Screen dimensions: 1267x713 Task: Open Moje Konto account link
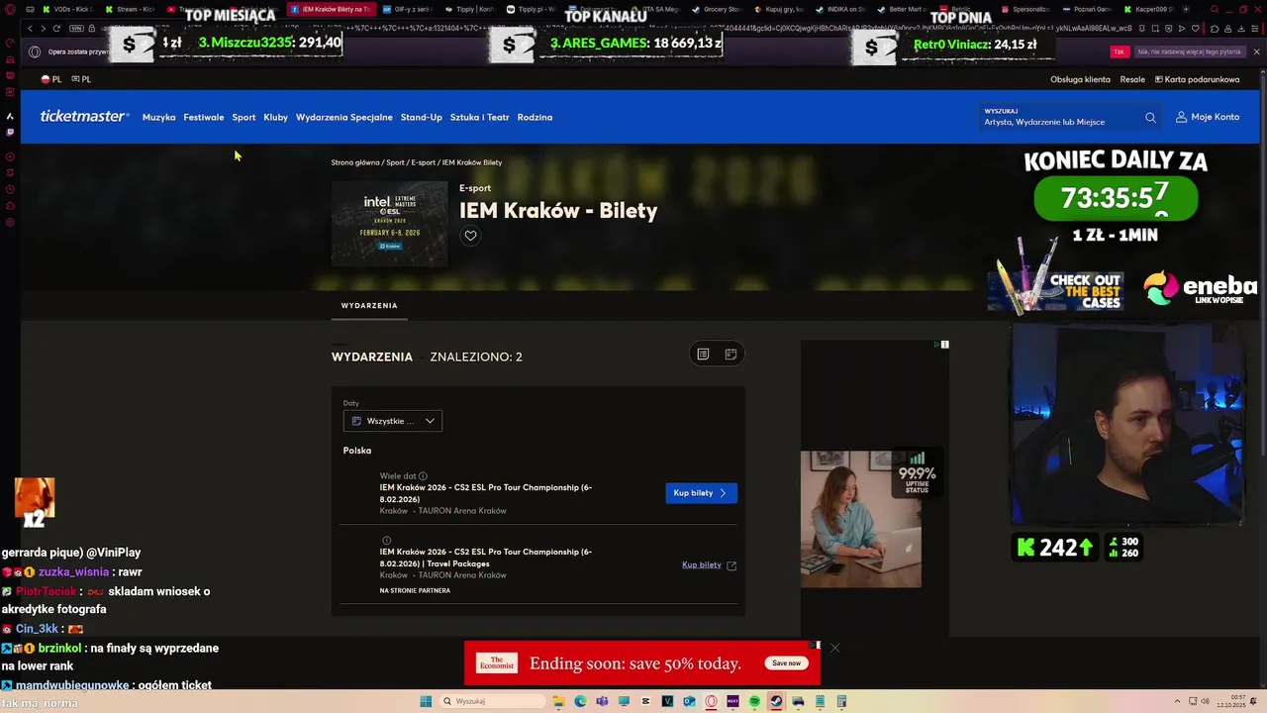(x=1208, y=117)
